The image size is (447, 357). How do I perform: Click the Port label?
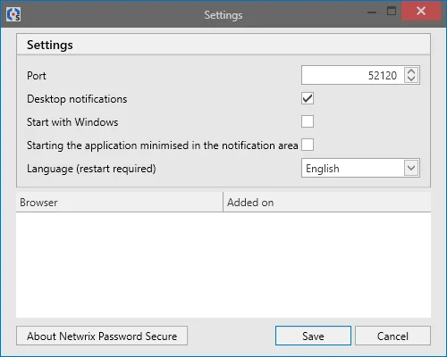coord(37,76)
